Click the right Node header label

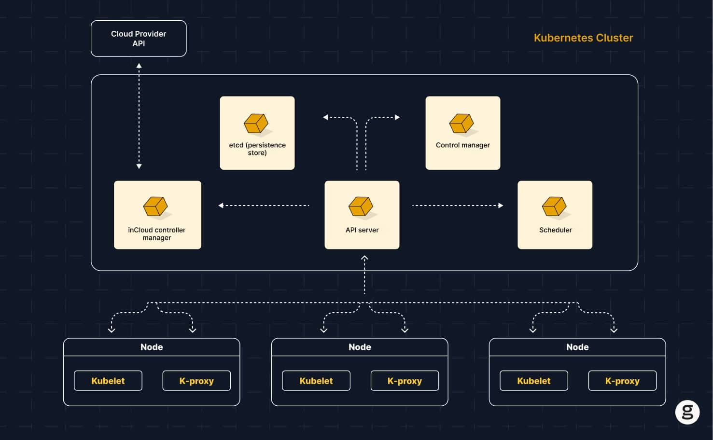coord(577,347)
